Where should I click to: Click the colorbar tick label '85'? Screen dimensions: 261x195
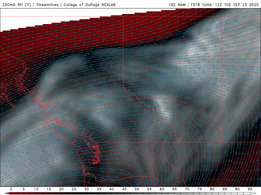point(224,189)
